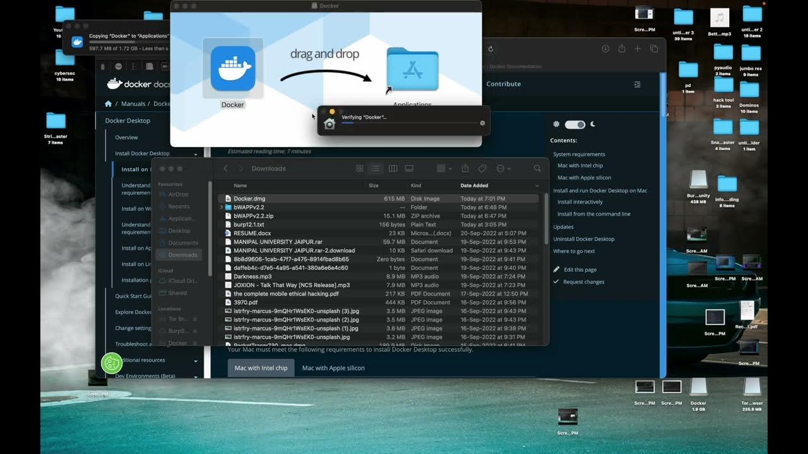Toggle Date Added sort order chevron
808x454 pixels.
537,185
